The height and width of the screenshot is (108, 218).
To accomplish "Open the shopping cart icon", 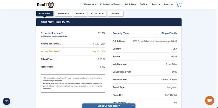I will (179, 5).
